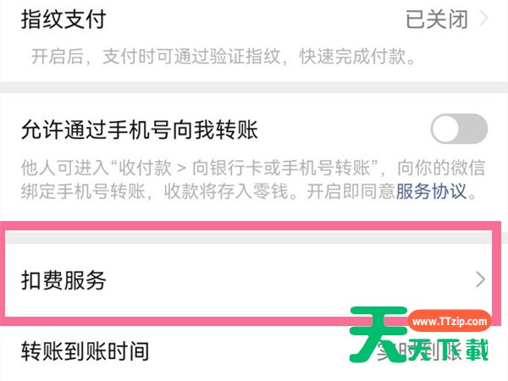Tap the fingerprint payment description text
508x381 pixels.
click(224, 57)
